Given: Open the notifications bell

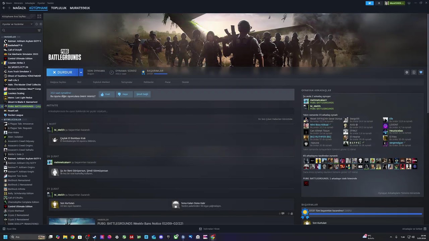Looking at the screenshot, I should coord(379,3).
